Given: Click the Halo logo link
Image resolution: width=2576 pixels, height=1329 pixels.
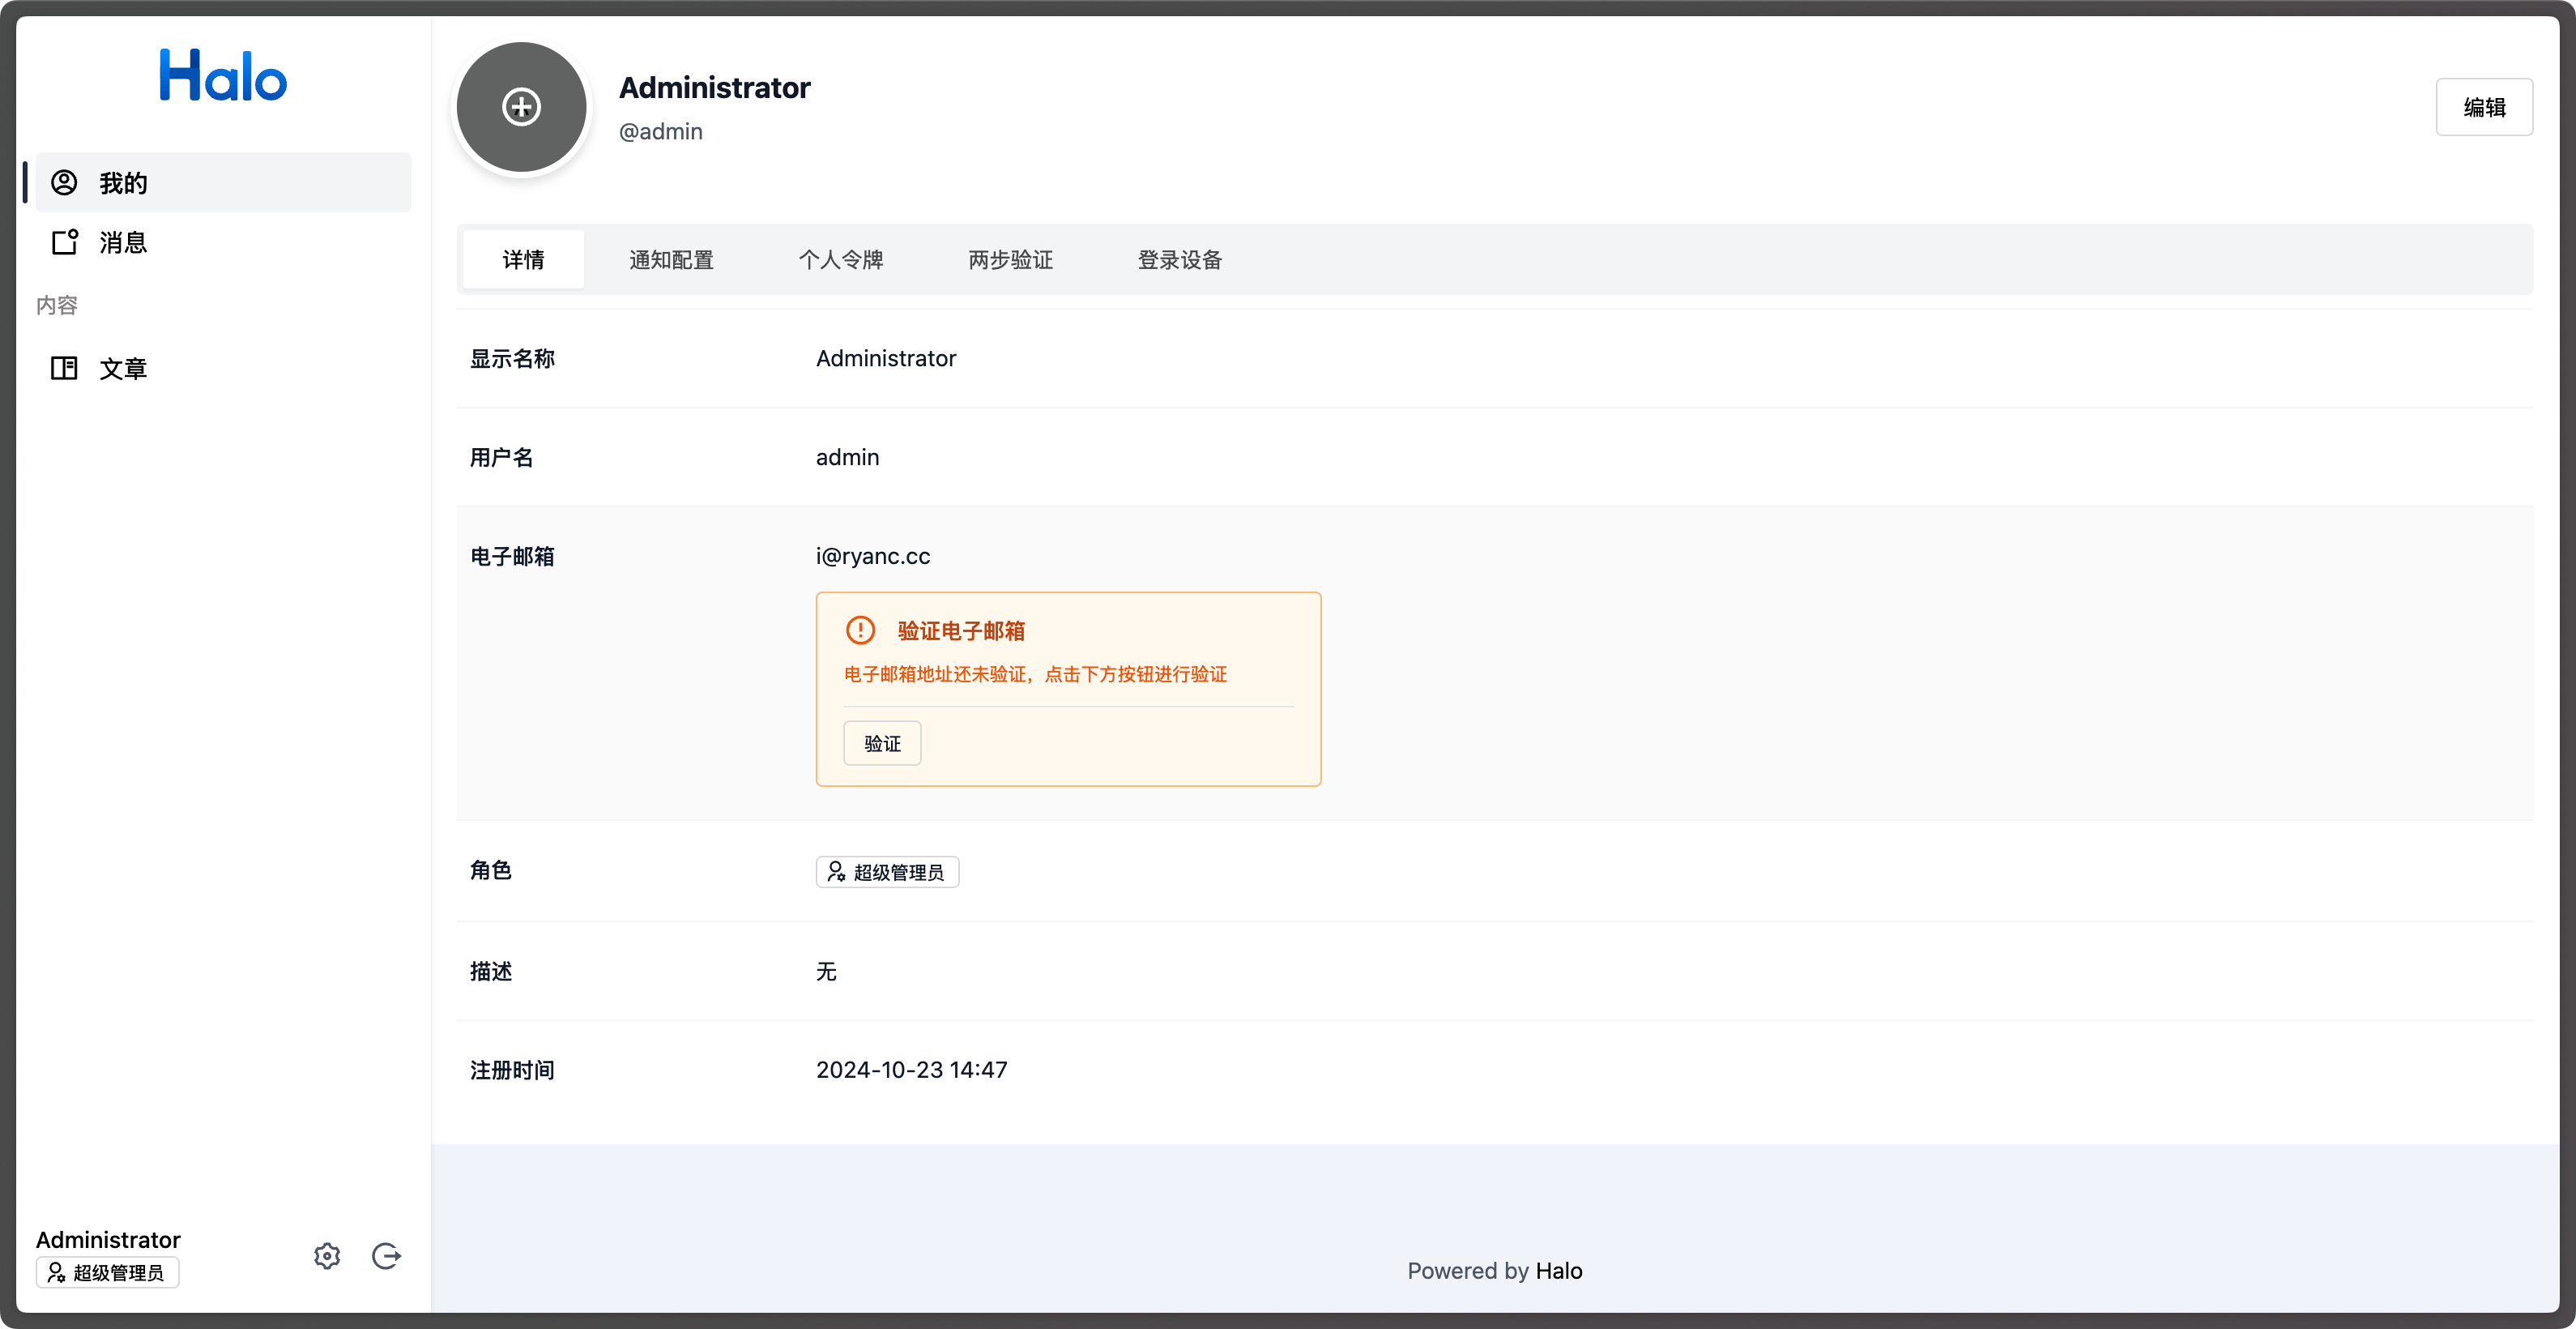Looking at the screenshot, I should point(222,76).
